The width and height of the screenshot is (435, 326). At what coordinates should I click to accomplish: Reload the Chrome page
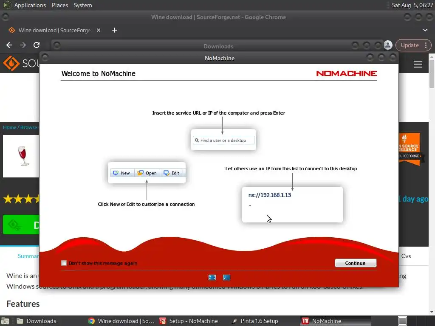tap(37, 45)
